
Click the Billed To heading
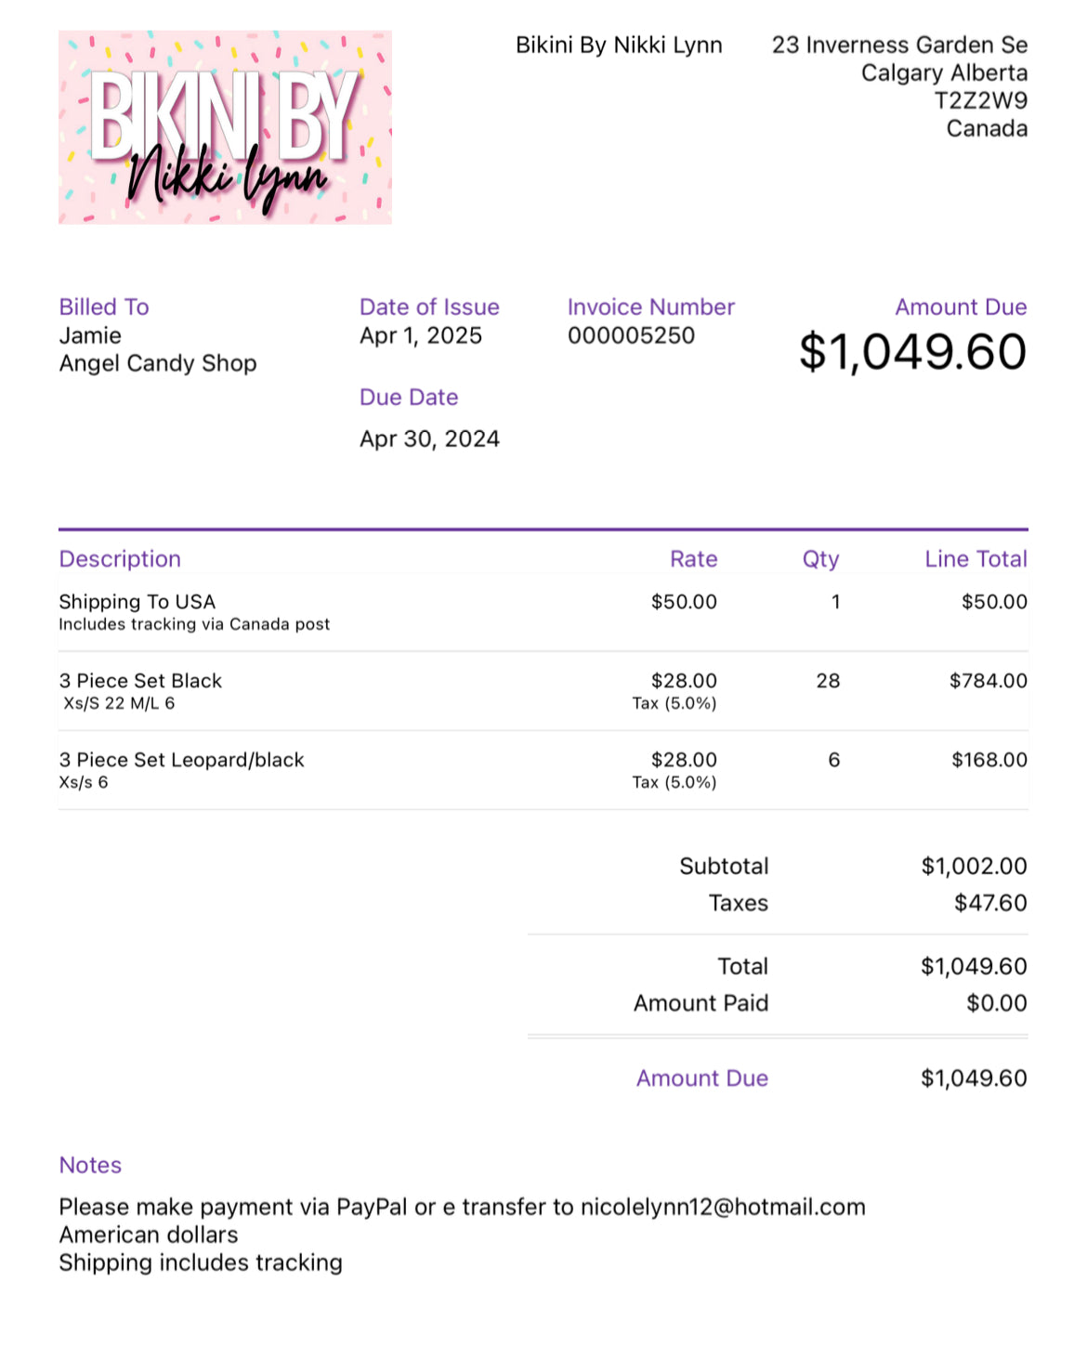pyautogui.click(x=104, y=307)
